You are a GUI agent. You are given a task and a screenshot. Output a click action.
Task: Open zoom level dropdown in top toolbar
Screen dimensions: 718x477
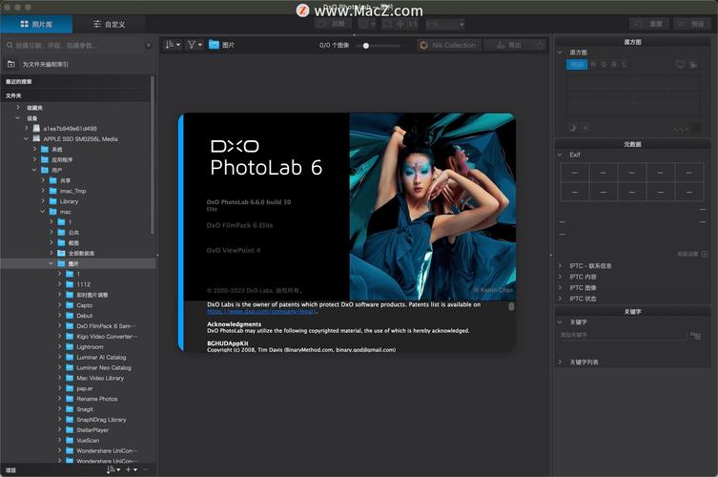coord(444,24)
